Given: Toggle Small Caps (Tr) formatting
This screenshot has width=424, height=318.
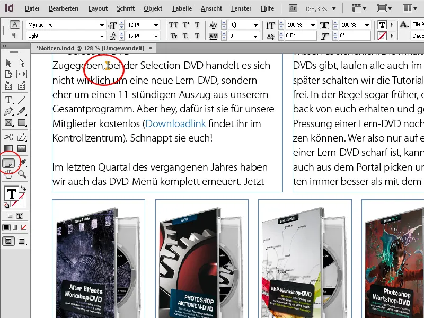Looking at the screenshot, I should (174, 36).
